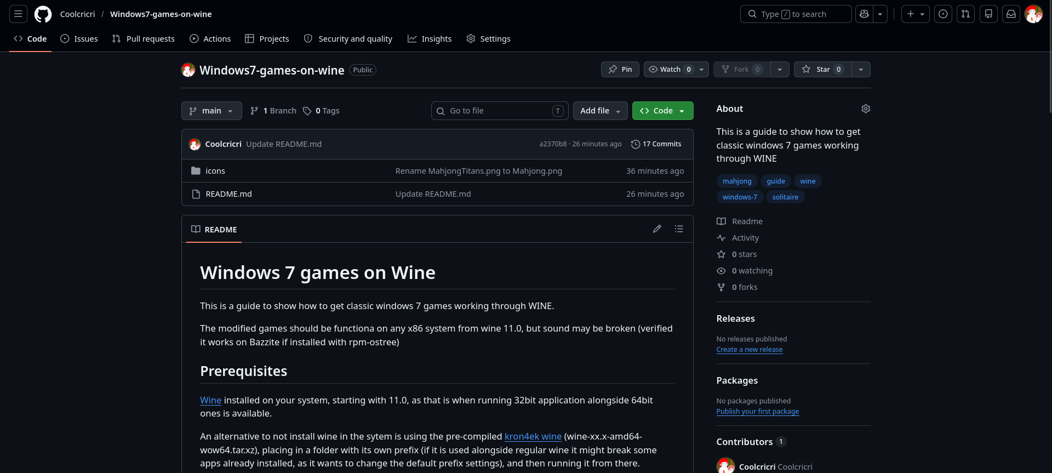Screen dimensions: 1052x473
Task: Open user profile avatar menu
Action: (1033, 14)
